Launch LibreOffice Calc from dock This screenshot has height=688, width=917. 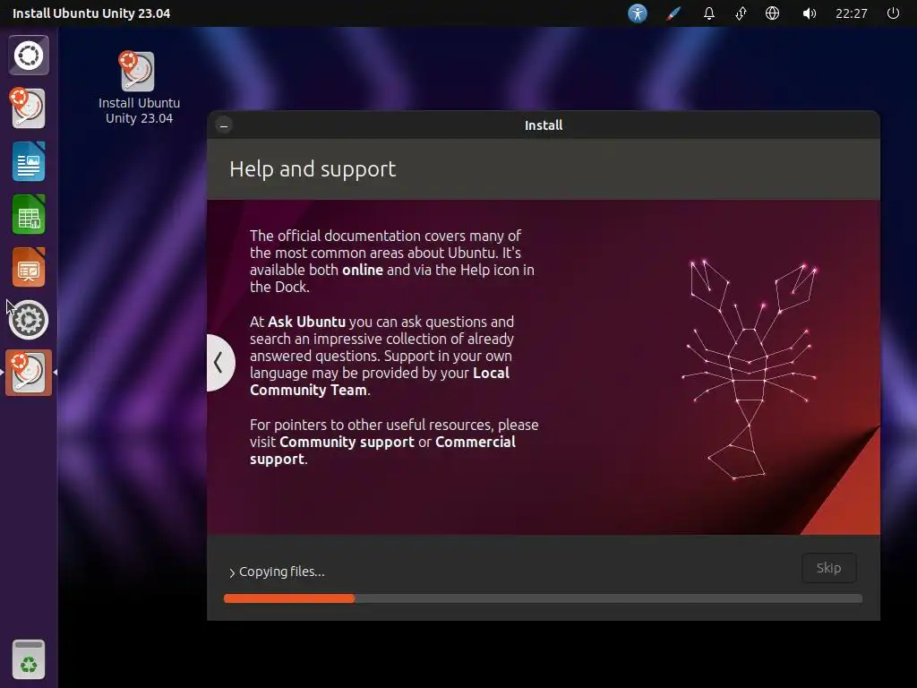(x=29, y=215)
